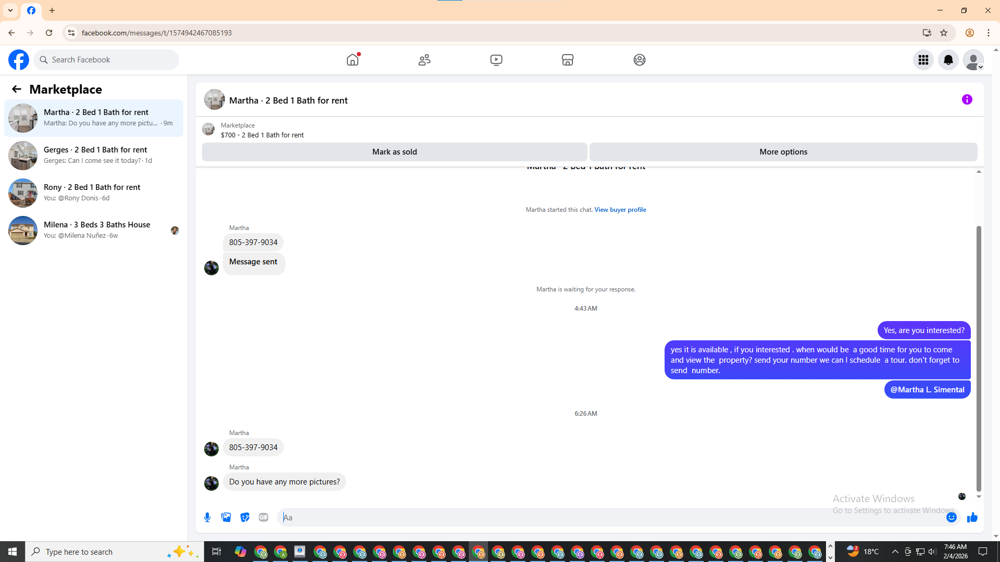Open View buyer profile link
This screenshot has width=1000, height=562.
pos(620,210)
